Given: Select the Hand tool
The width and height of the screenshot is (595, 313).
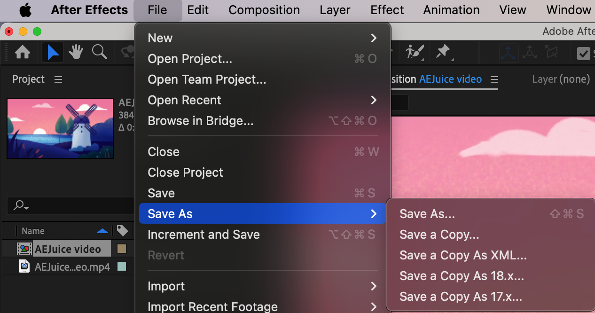Looking at the screenshot, I should click(x=76, y=52).
